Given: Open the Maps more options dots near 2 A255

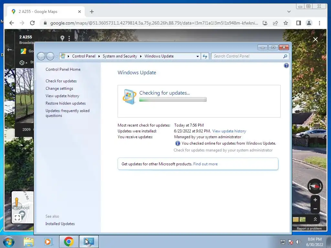Looking at the screenshot, I should tap(69, 38).
